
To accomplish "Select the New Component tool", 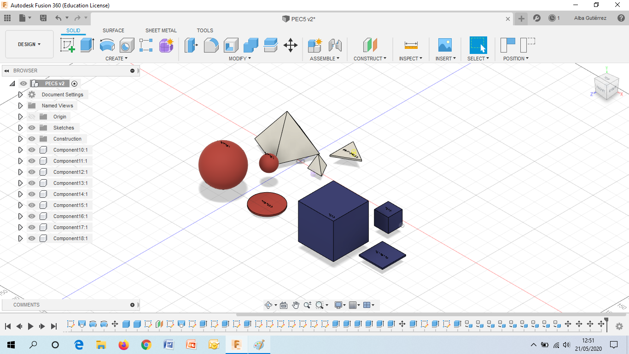I will coord(315,45).
